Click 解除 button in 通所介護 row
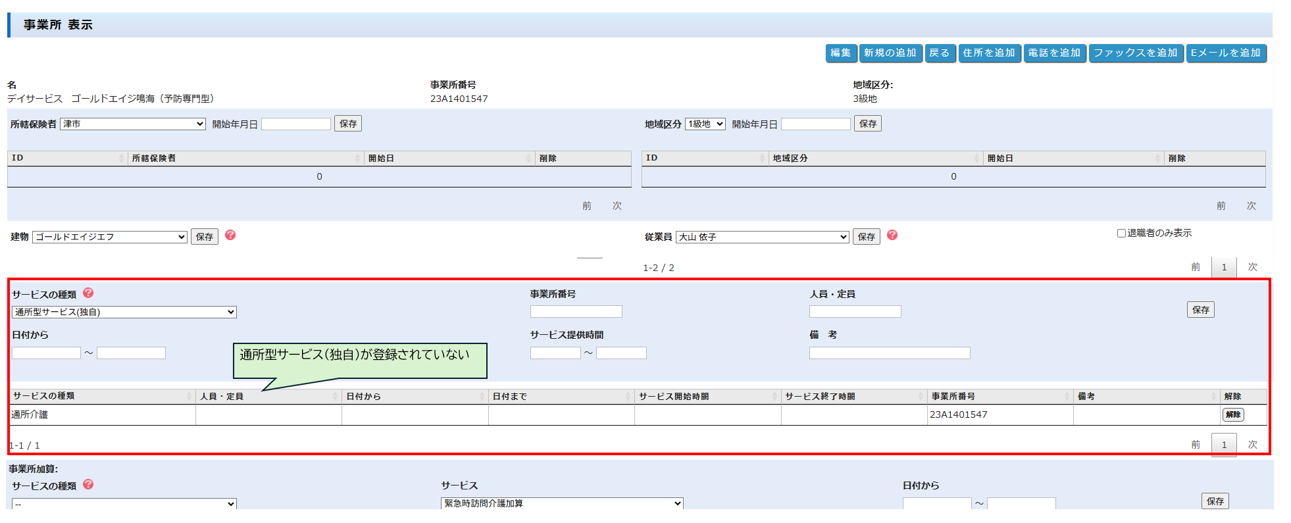 [1232, 414]
